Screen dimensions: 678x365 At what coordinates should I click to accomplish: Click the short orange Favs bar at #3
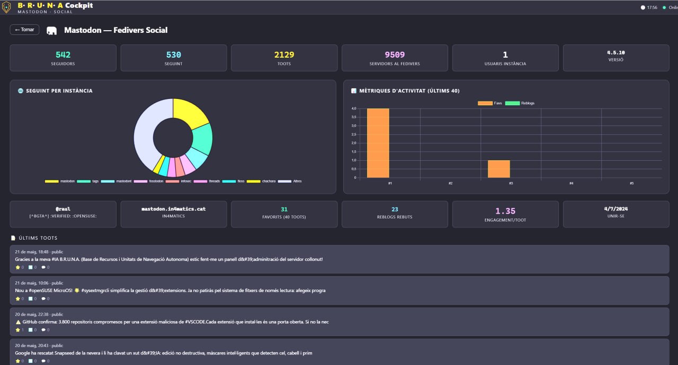coord(498,169)
